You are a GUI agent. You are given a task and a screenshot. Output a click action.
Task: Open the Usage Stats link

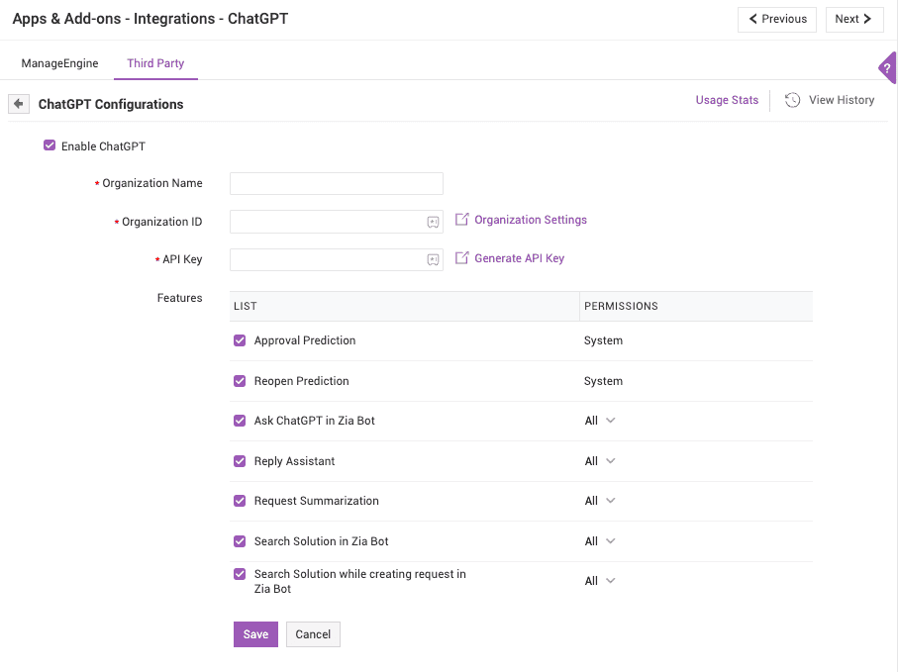click(x=727, y=100)
